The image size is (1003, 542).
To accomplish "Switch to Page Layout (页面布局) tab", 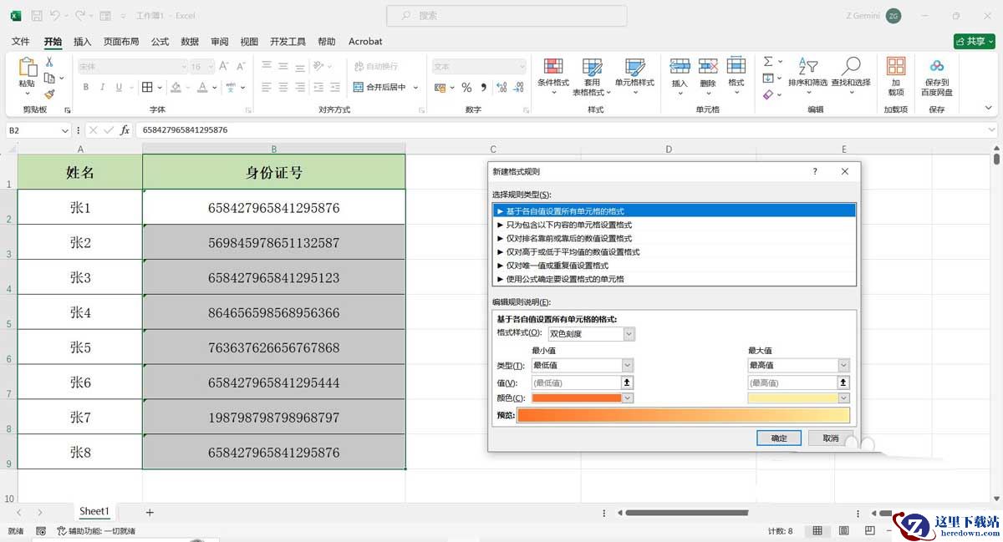I will pyautogui.click(x=121, y=41).
